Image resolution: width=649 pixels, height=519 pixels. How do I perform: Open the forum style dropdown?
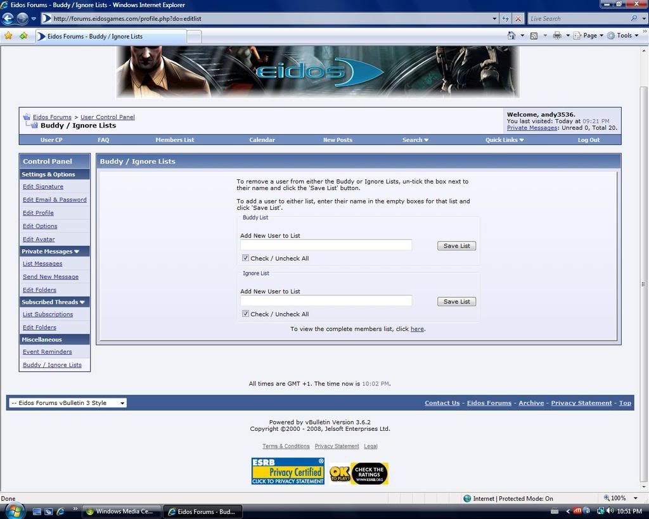[x=68, y=403]
